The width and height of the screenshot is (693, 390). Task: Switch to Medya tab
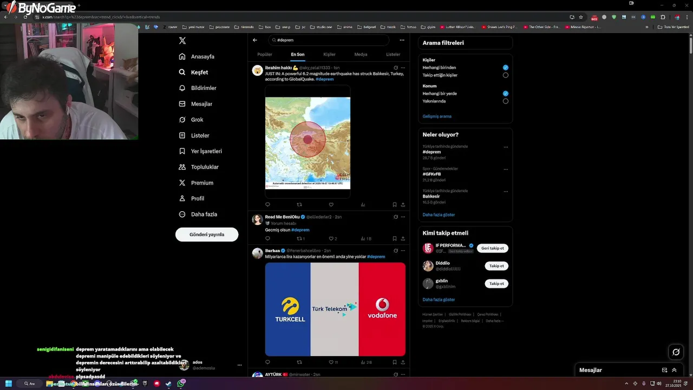tap(361, 54)
